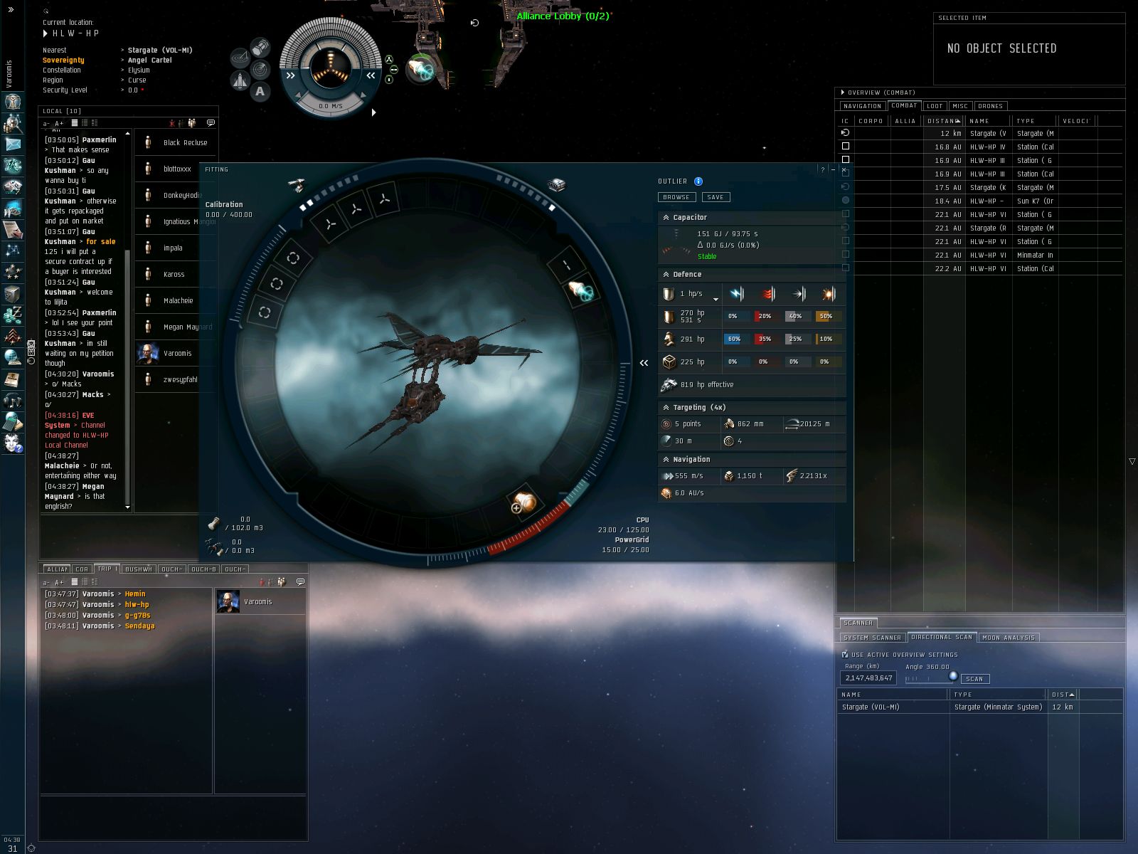1138x854 pixels.
Task: Expand the HLW-HP current location arrow
Action: pos(46,33)
